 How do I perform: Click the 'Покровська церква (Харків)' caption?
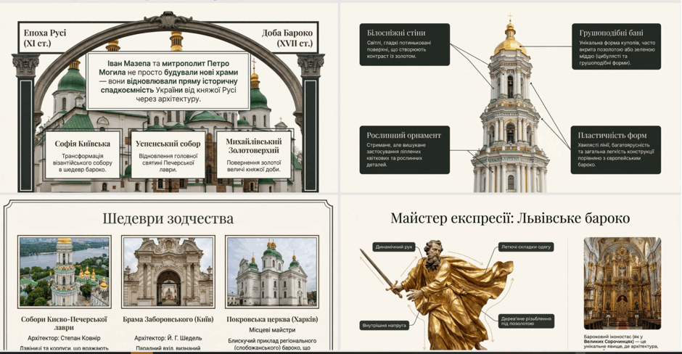coord(272,319)
